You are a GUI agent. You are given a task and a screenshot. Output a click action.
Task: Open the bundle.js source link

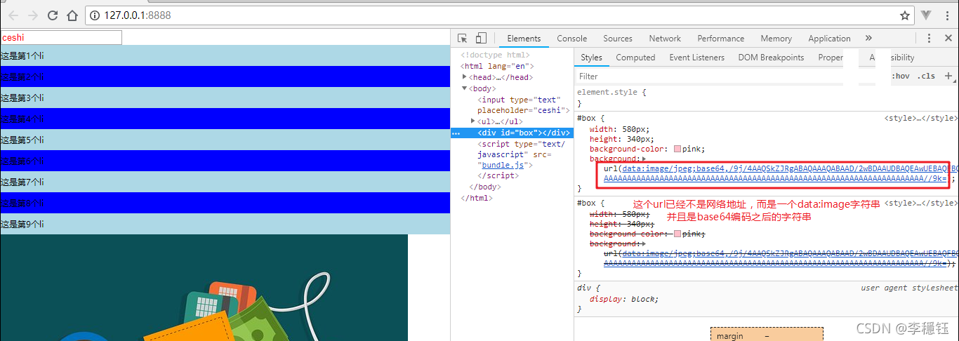coord(501,165)
